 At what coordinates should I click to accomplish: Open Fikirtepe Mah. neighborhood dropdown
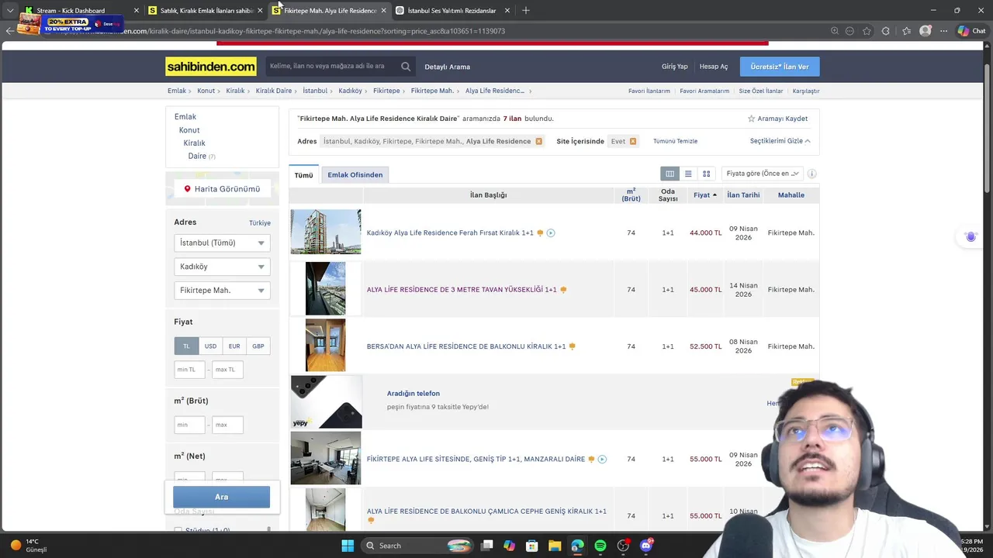click(222, 290)
